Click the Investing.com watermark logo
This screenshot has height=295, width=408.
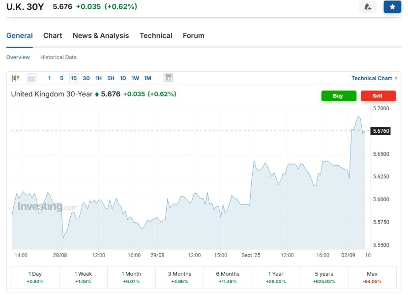(x=48, y=207)
